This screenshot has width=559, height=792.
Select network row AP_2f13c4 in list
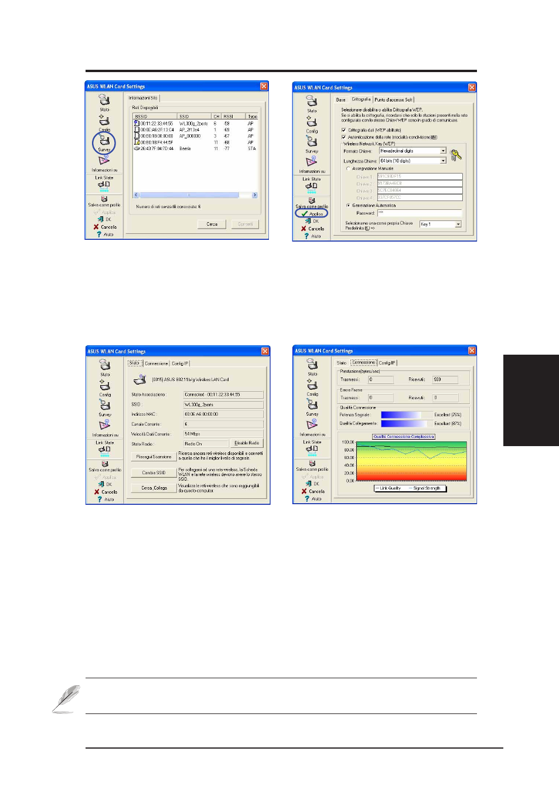(196, 130)
